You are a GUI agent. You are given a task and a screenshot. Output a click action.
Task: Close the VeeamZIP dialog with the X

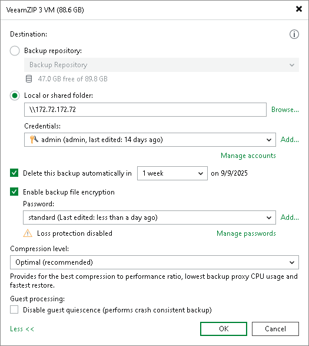click(299, 9)
